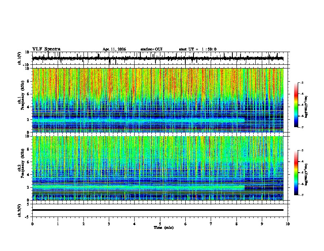The width and height of the screenshot is (324, 251).
Task: Click time axis tick label "10" at far right
Action: tap(288, 224)
